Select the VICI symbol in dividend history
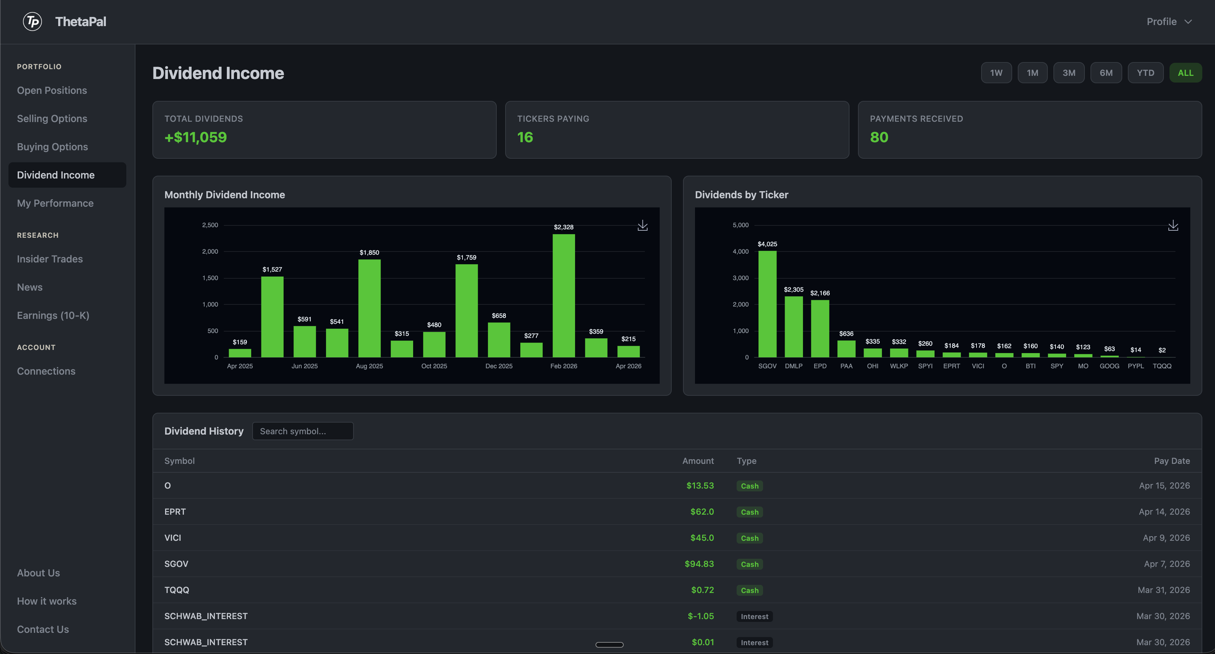 click(x=173, y=538)
